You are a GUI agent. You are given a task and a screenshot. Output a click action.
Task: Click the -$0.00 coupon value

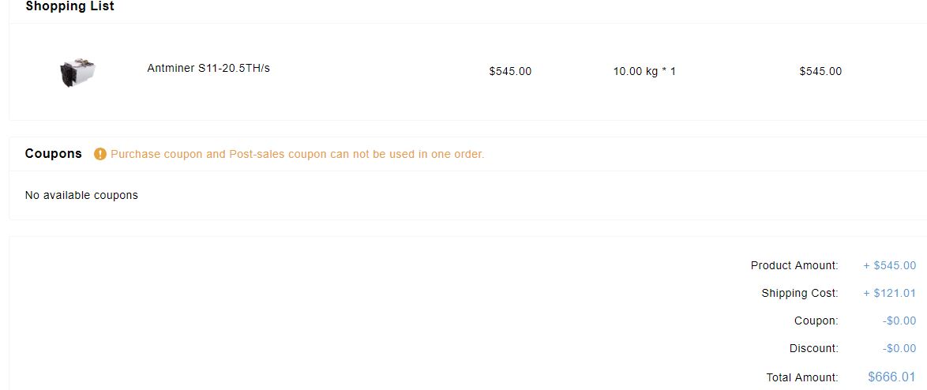899,321
